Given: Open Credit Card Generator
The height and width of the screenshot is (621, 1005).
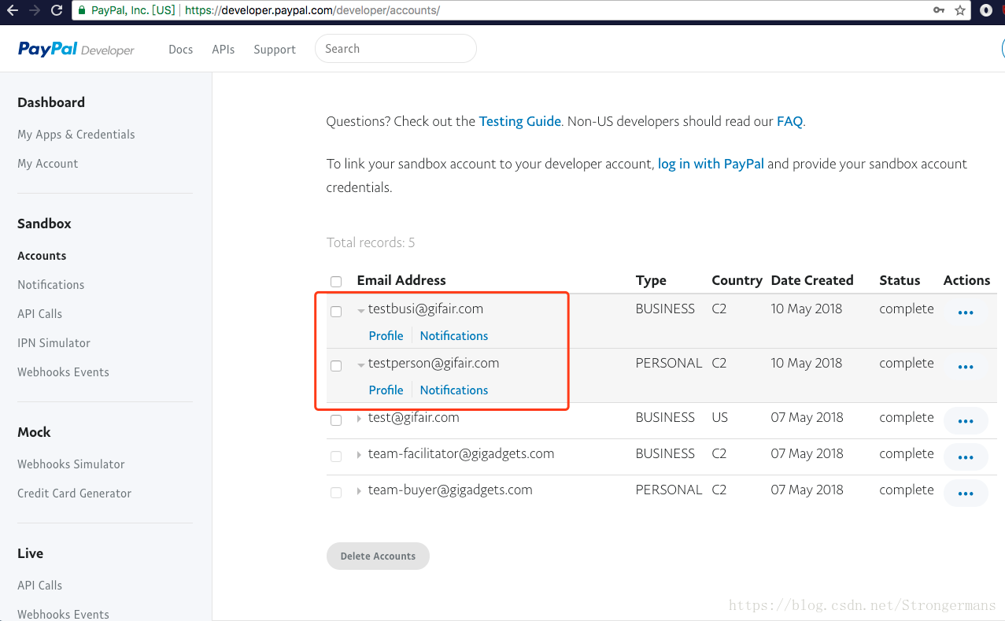Looking at the screenshot, I should (x=74, y=493).
